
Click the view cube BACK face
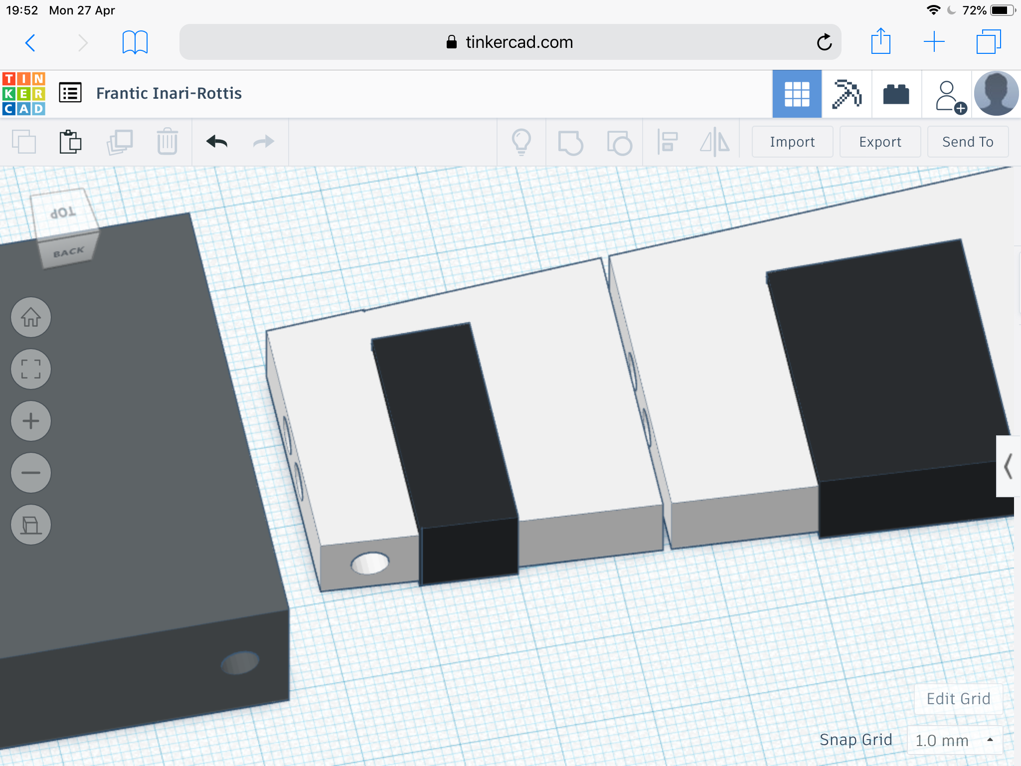pos(69,252)
